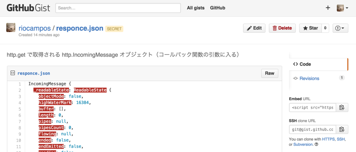The width and height of the screenshot is (356, 152).
Task: Go to All gists
Action: tap(196, 8)
